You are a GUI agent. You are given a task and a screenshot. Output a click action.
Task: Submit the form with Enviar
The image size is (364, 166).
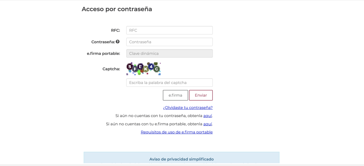pos(201,95)
